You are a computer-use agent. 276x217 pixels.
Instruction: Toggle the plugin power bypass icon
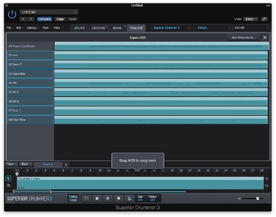tap(12, 14)
